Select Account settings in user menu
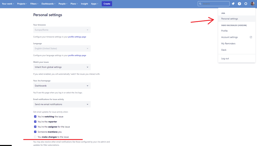The image size is (257, 146). point(237,37)
